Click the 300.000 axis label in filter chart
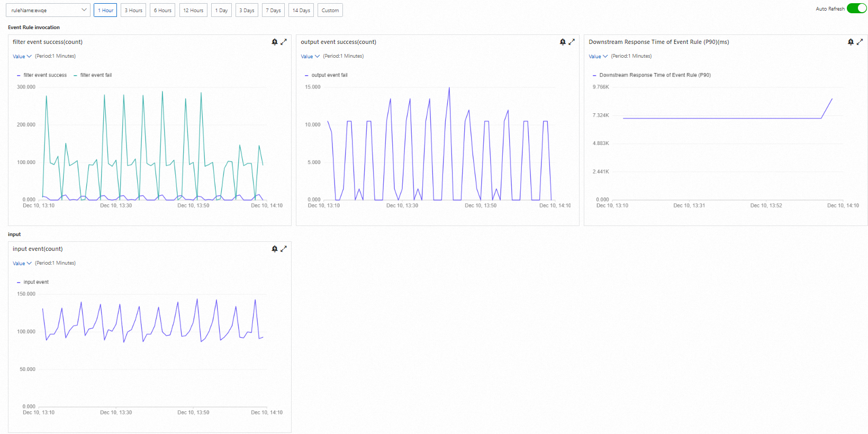The image size is (868, 434). coord(26,87)
